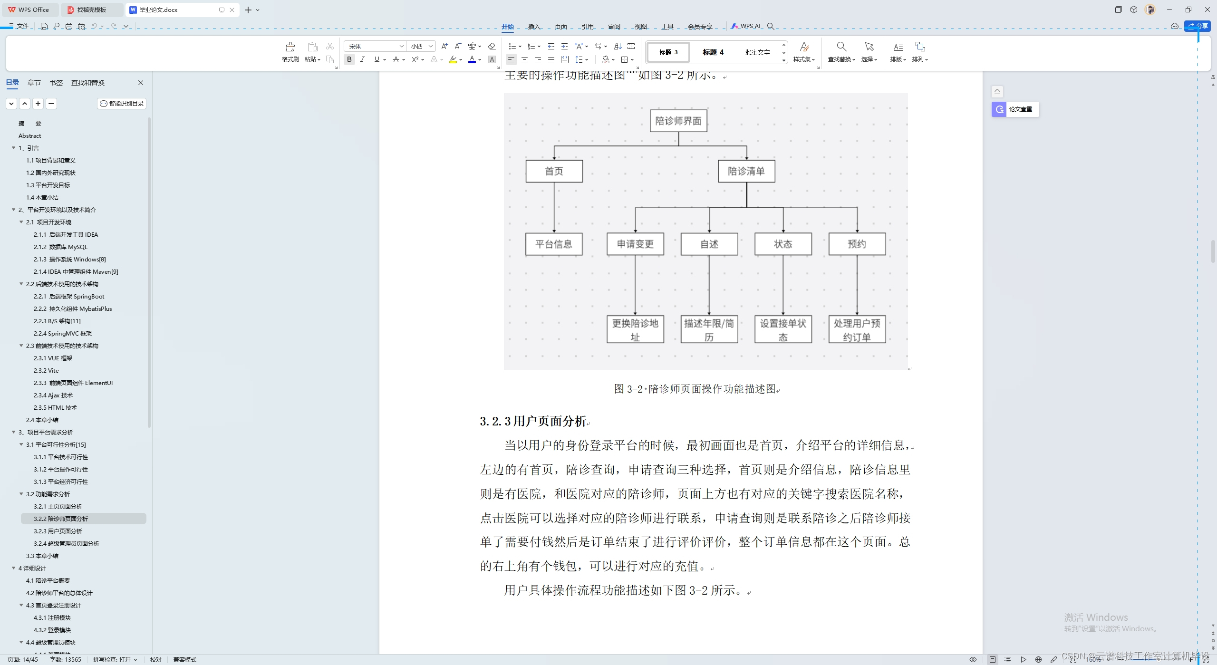This screenshot has width=1217, height=665.
Task: Click the Format Painter (格式刷) icon
Action: [290, 47]
